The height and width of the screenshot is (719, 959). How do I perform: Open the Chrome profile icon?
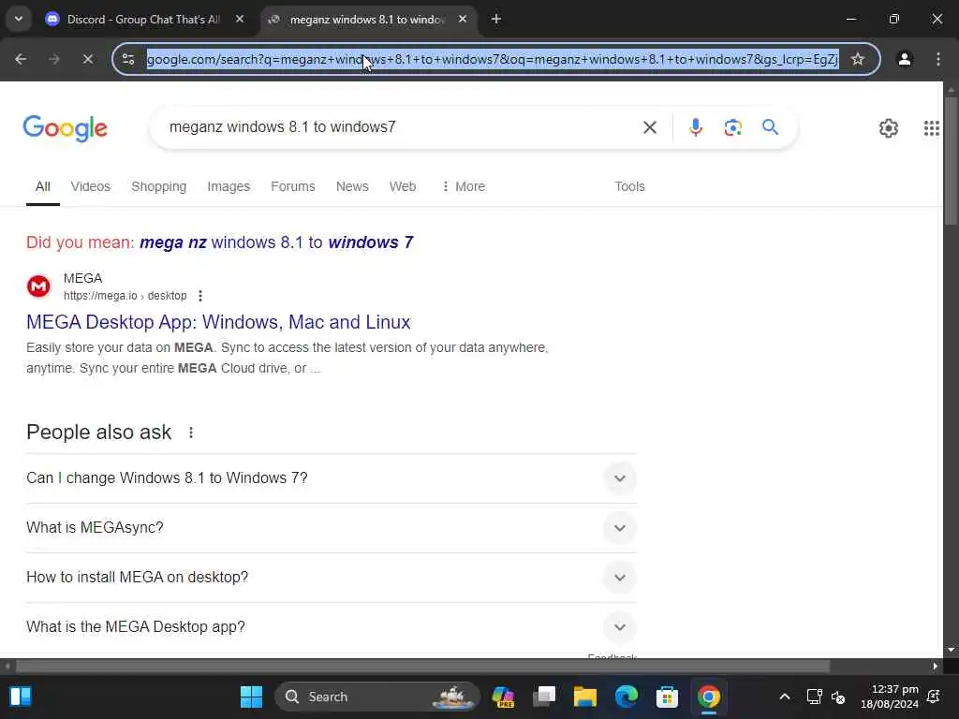pyautogui.click(x=905, y=59)
